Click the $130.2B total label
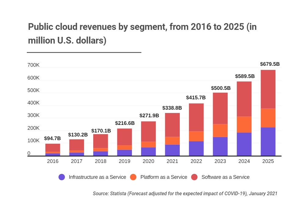Image resolution: width=305 pixels, height=208 pixels. tap(78, 135)
